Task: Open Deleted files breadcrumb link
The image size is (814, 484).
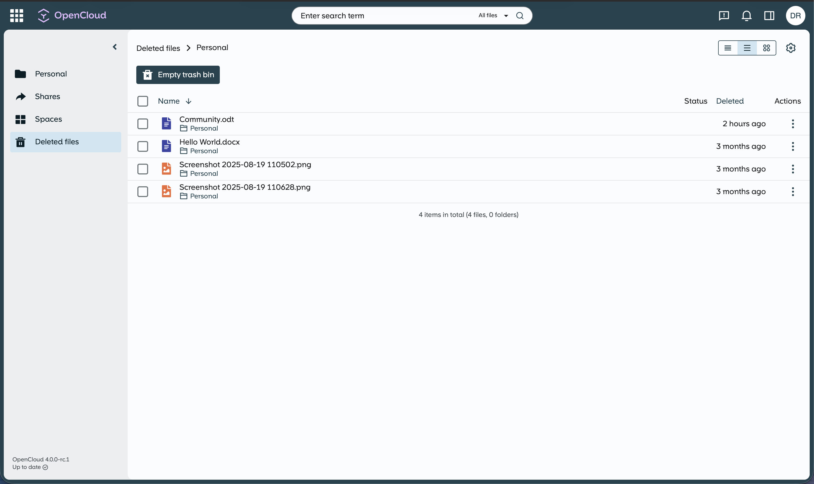Action: 158,48
